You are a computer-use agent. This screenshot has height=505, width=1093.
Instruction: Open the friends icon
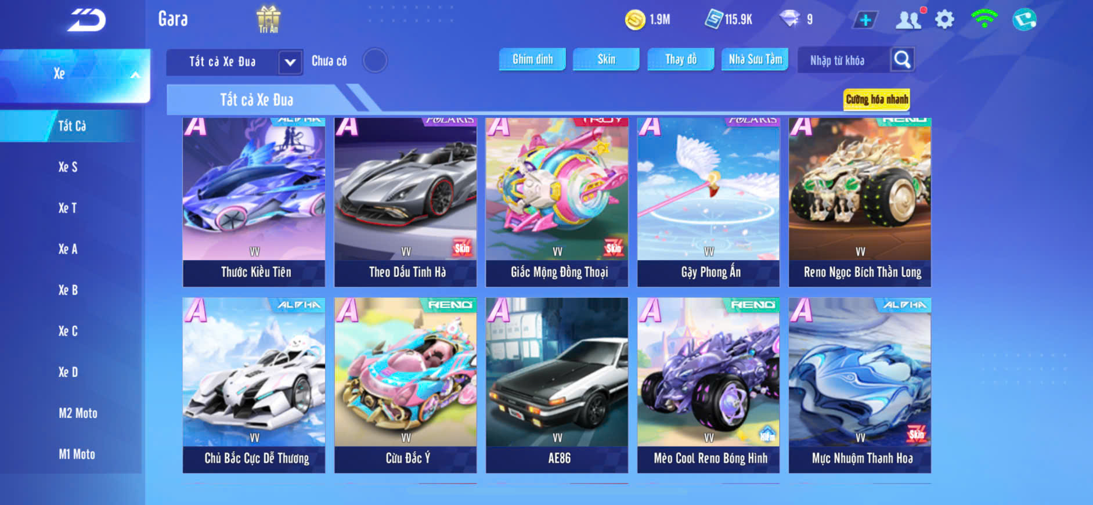coord(909,20)
